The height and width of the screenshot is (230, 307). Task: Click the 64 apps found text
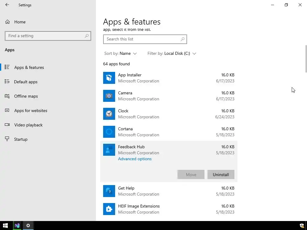pyautogui.click(x=116, y=64)
